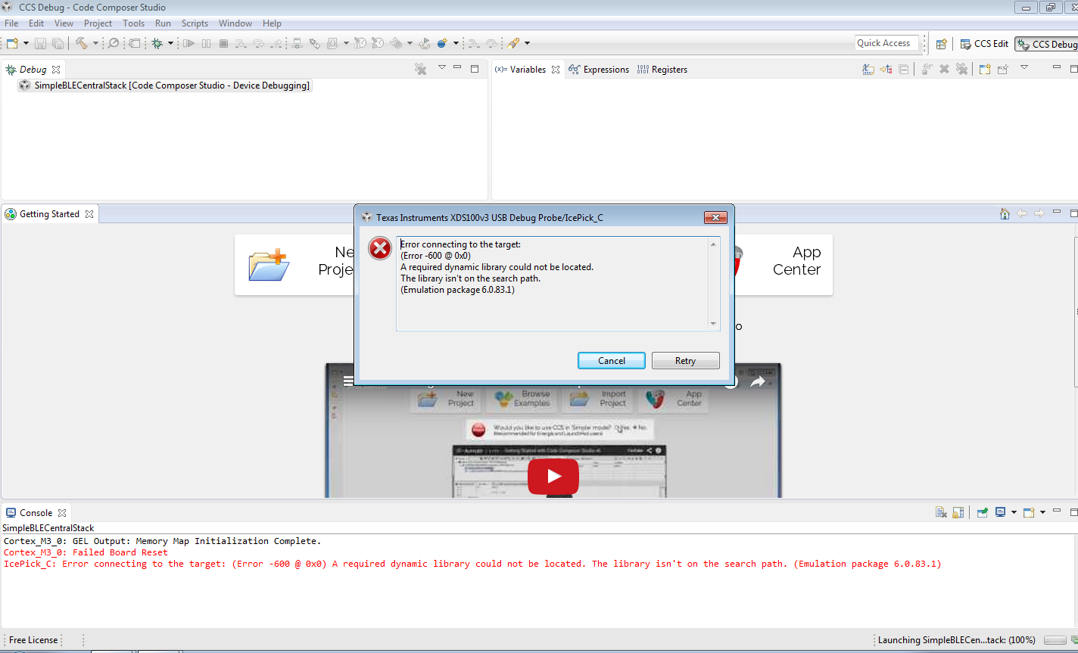Click the Collapse All icon in Variables view
The width and height of the screenshot is (1078, 653).
coord(904,69)
